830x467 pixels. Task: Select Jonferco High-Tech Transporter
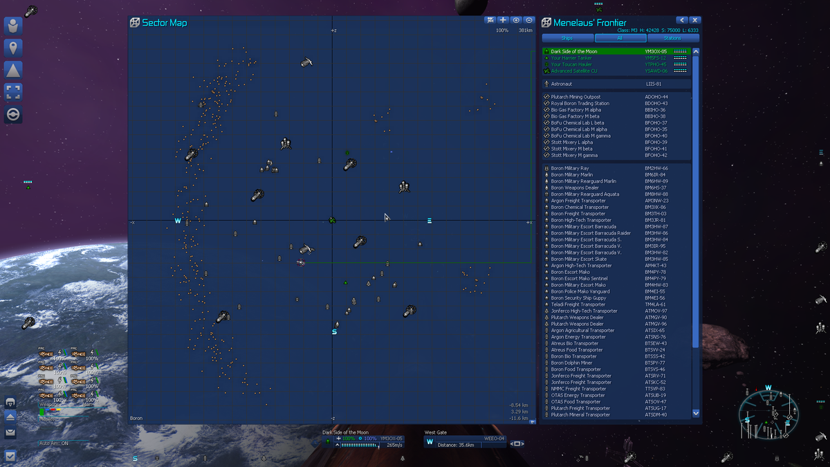pos(617,311)
